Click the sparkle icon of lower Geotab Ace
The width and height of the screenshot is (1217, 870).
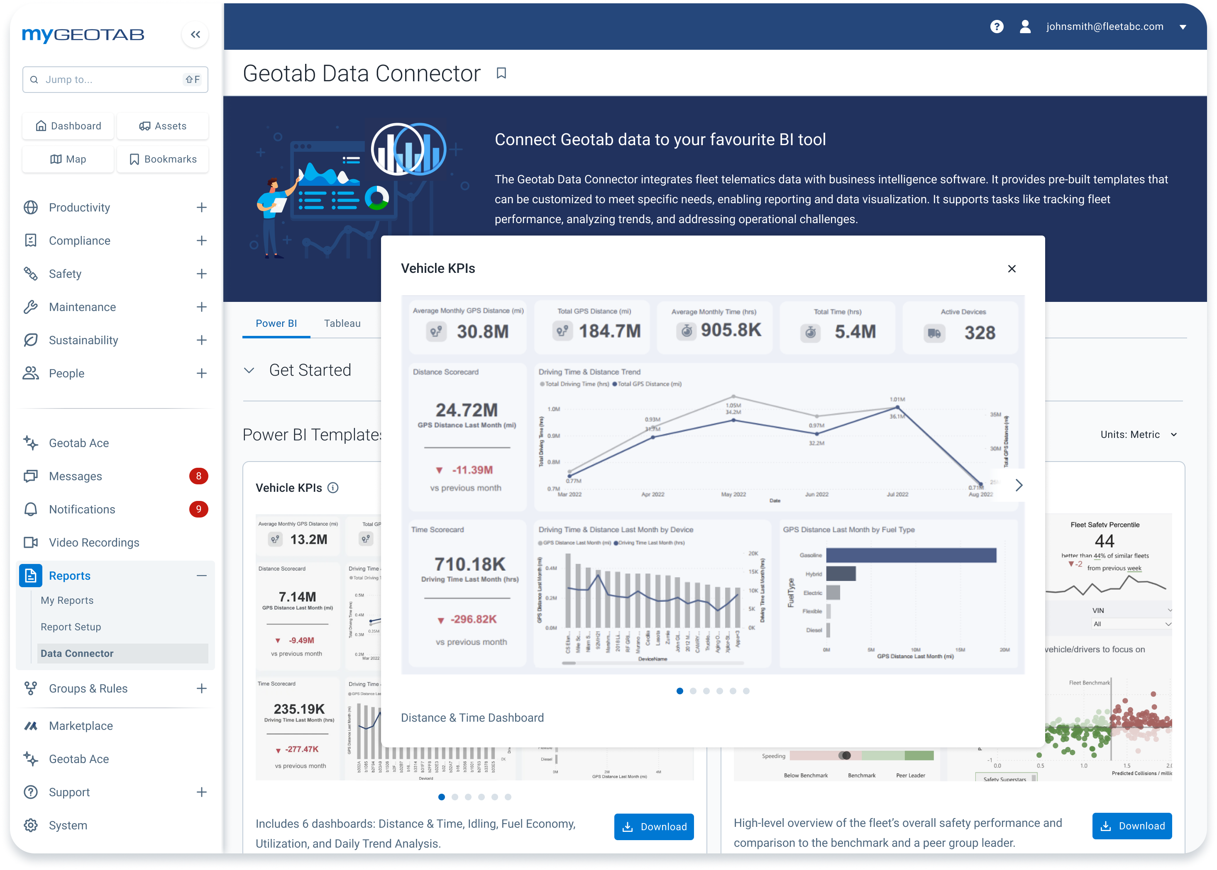[x=31, y=759]
